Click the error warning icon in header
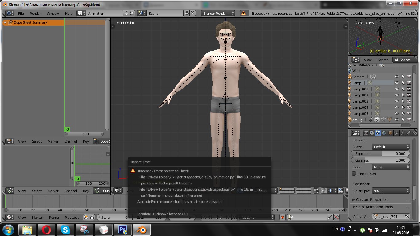This screenshot has height=236, width=420. coord(244,13)
